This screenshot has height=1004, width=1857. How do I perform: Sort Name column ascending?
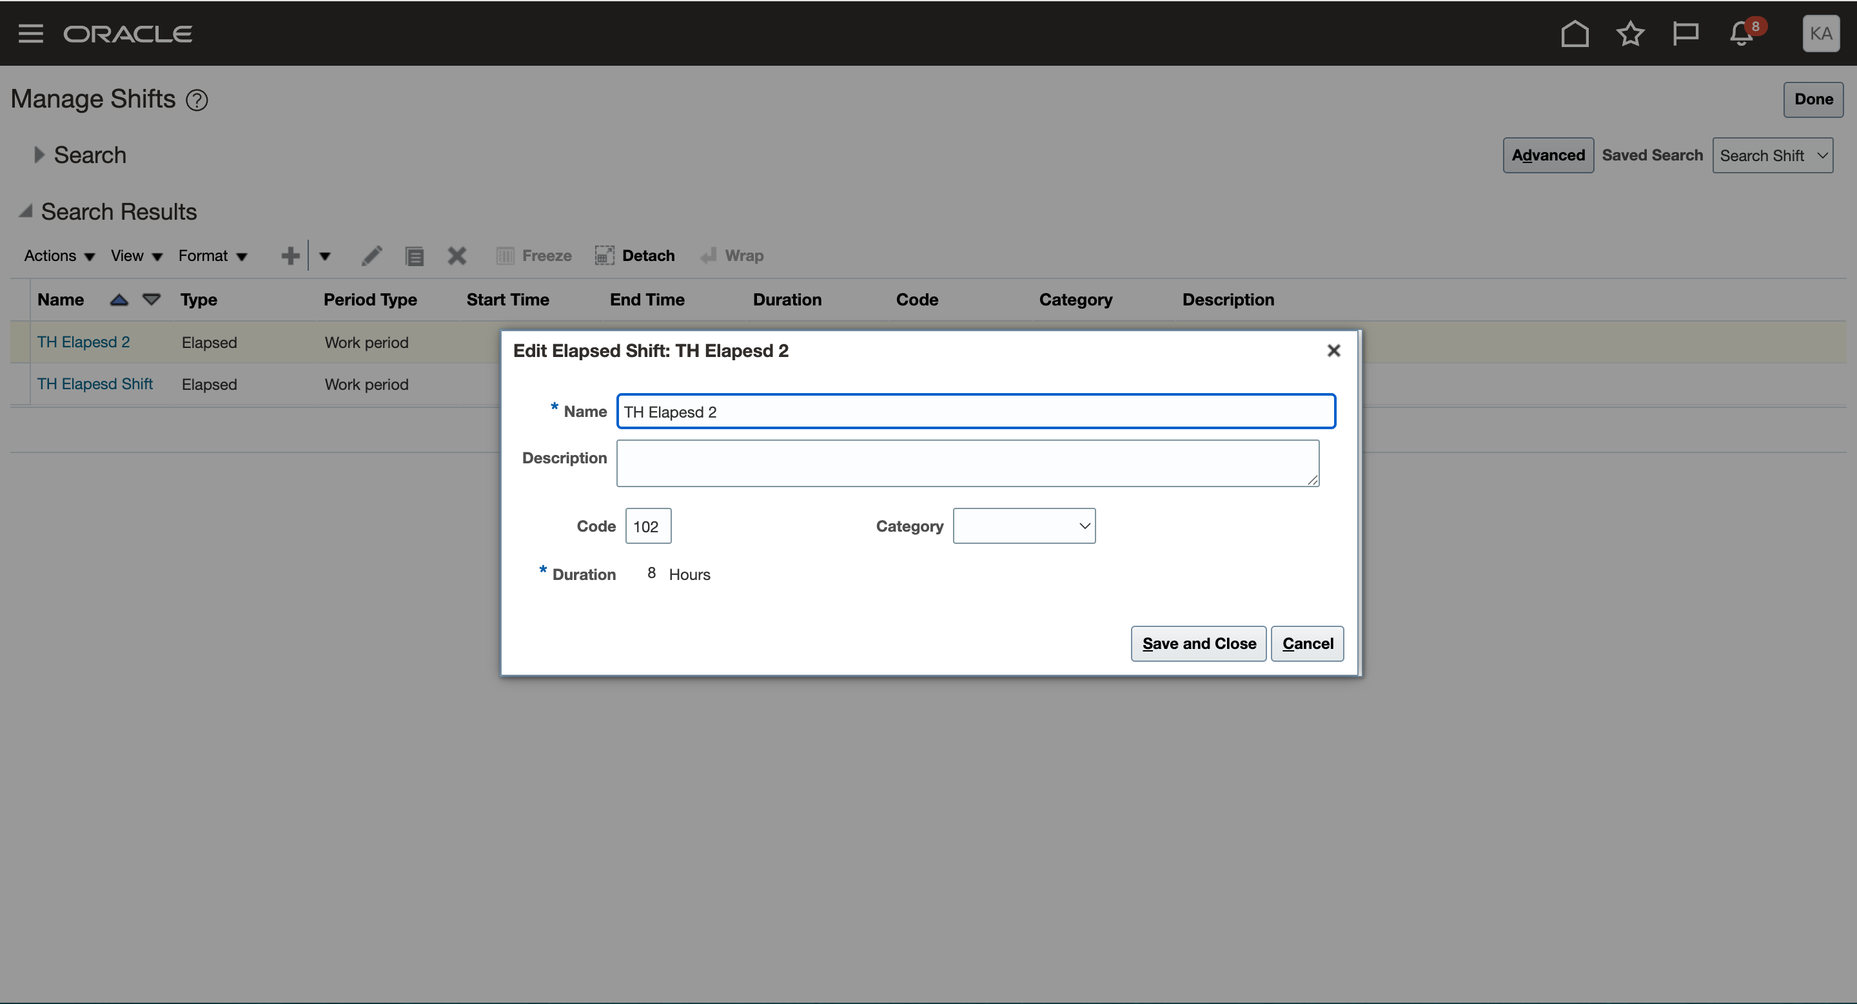(119, 300)
